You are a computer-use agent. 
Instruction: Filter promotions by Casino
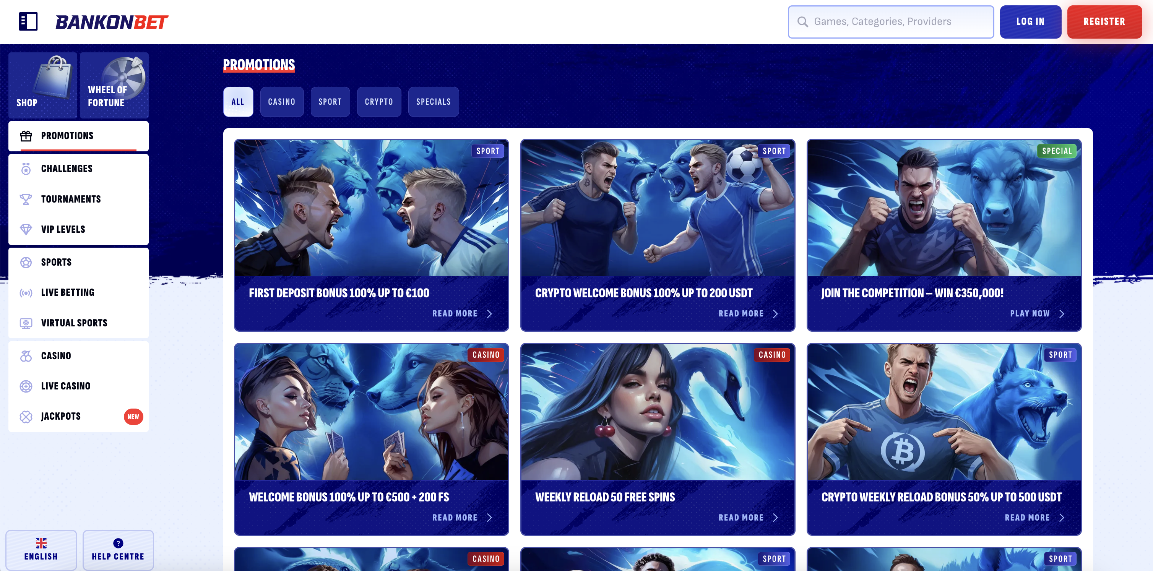pyautogui.click(x=282, y=102)
